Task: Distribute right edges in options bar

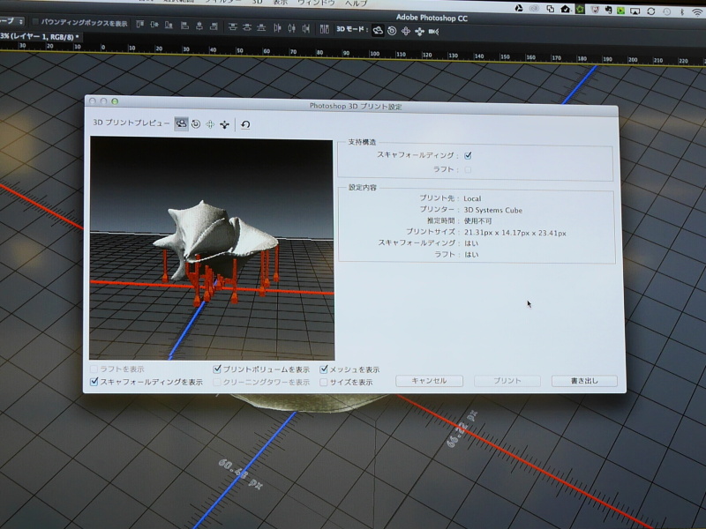Action: pos(306,29)
